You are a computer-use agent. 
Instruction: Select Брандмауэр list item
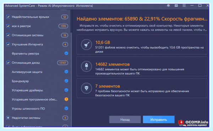click(20, 81)
